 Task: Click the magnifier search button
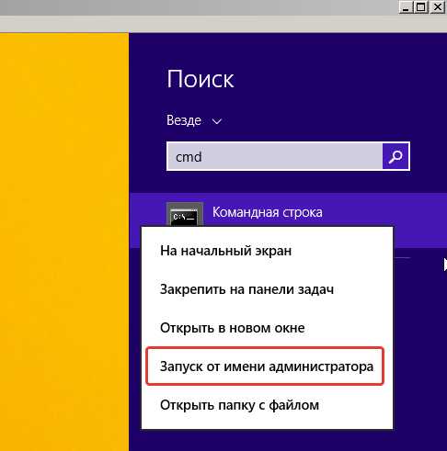point(395,156)
